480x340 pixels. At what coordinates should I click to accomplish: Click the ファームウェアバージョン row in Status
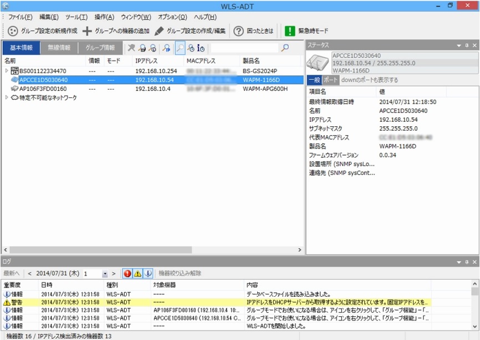coord(392,155)
